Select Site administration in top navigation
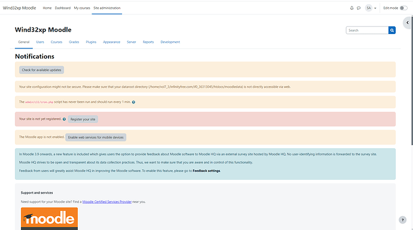This screenshot has width=413, height=230. pos(107,8)
